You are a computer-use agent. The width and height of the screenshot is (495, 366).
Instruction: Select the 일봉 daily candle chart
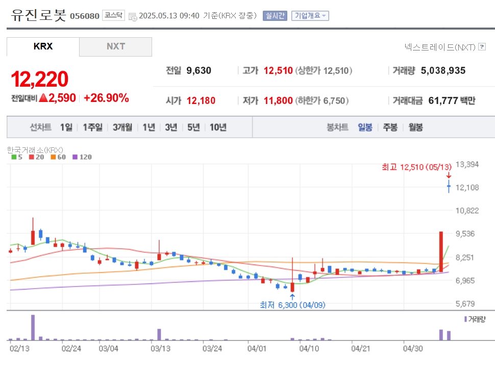tap(365, 127)
